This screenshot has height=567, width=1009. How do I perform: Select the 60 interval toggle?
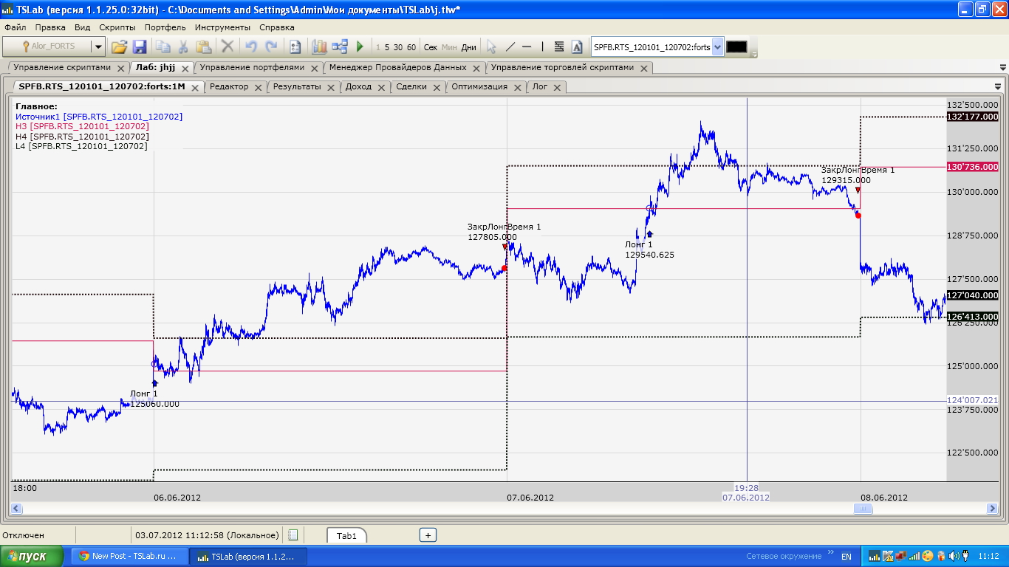click(x=411, y=47)
